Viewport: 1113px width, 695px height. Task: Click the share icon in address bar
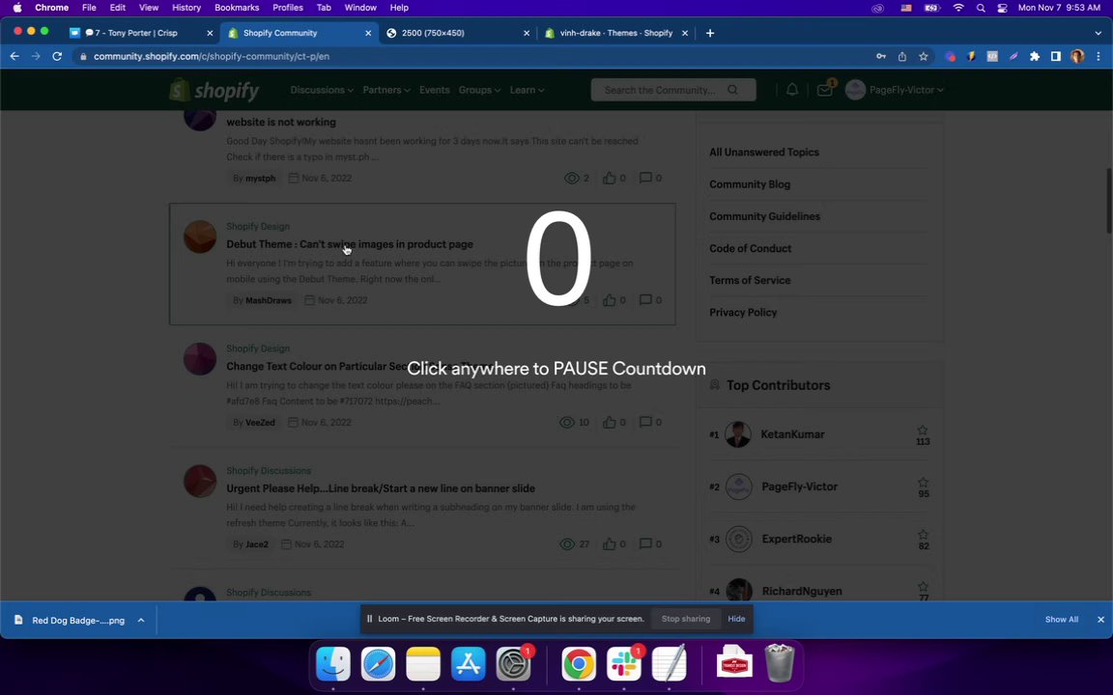coord(901,56)
